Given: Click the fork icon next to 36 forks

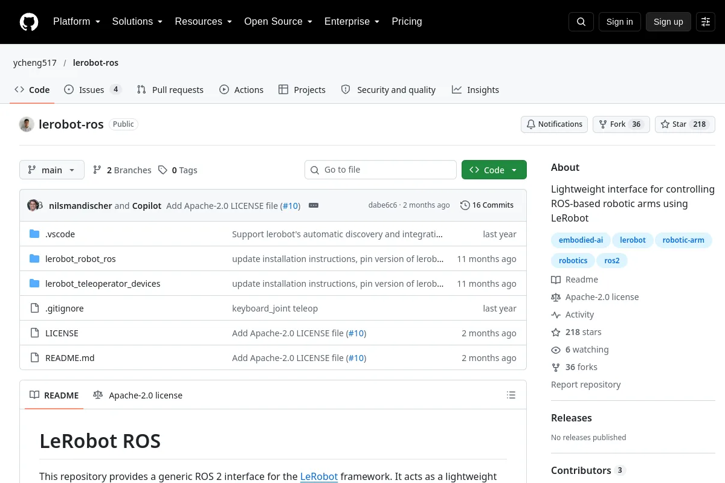Looking at the screenshot, I should pyautogui.click(x=556, y=367).
